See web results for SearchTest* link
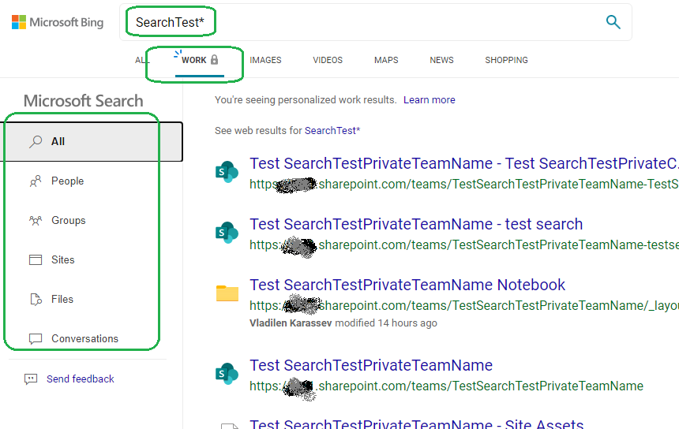The width and height of the screenshot is (679, 429). (x=332, y=131)
